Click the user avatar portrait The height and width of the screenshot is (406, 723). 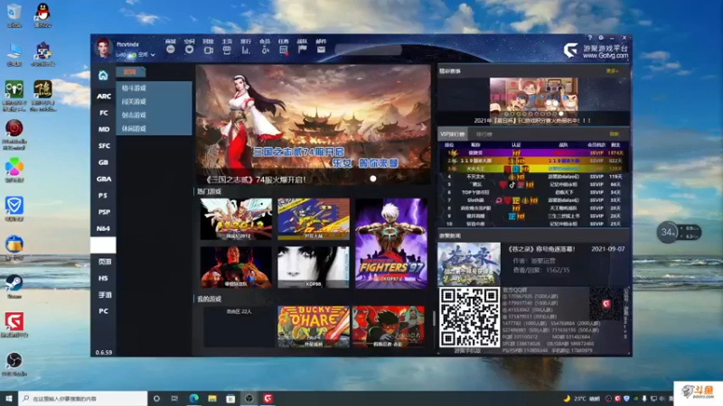103,48
